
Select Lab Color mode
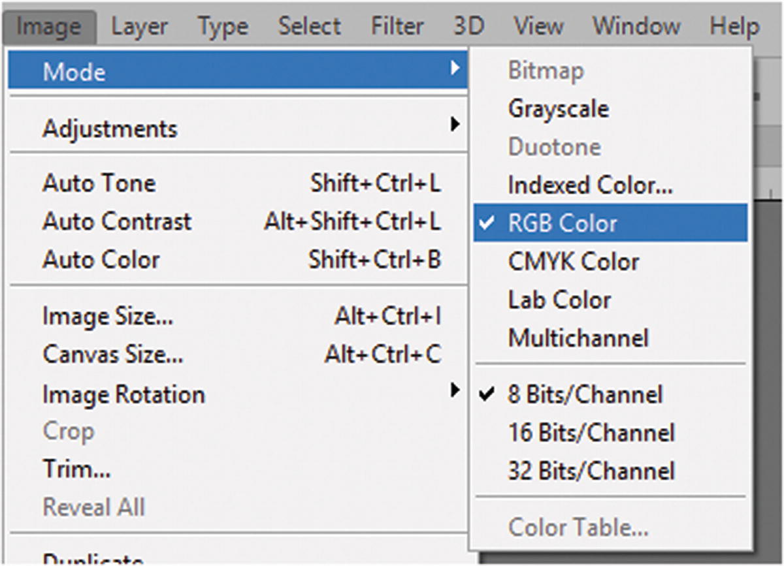click(x=559, y=300)
